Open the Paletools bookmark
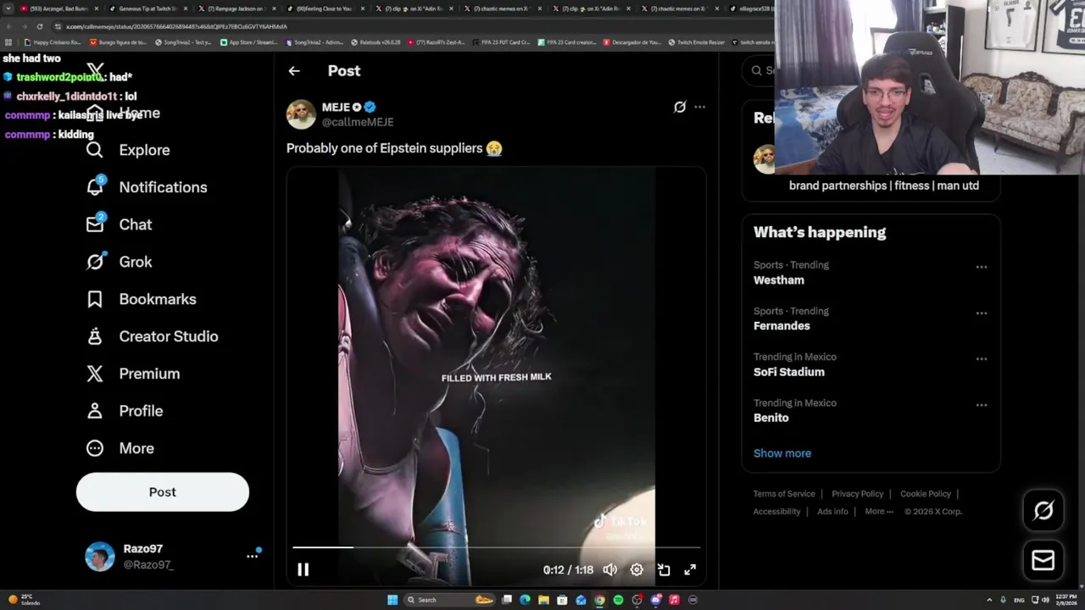The width and height of the screenshot is (1085, 610). 376,42
